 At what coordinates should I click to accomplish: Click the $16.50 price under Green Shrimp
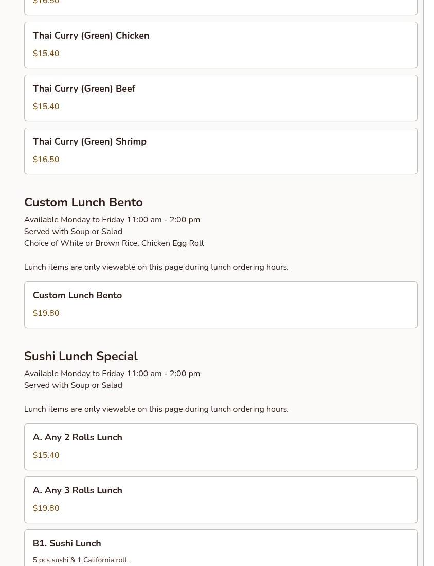46,160
